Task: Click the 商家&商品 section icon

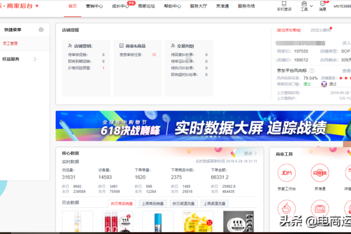Action: pos(121,46)
